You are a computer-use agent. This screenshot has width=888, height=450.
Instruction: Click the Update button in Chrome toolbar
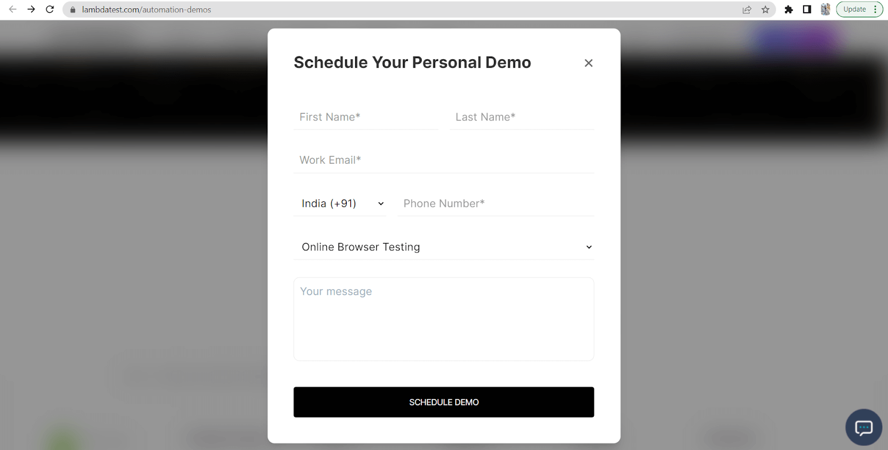coord(855,9)
